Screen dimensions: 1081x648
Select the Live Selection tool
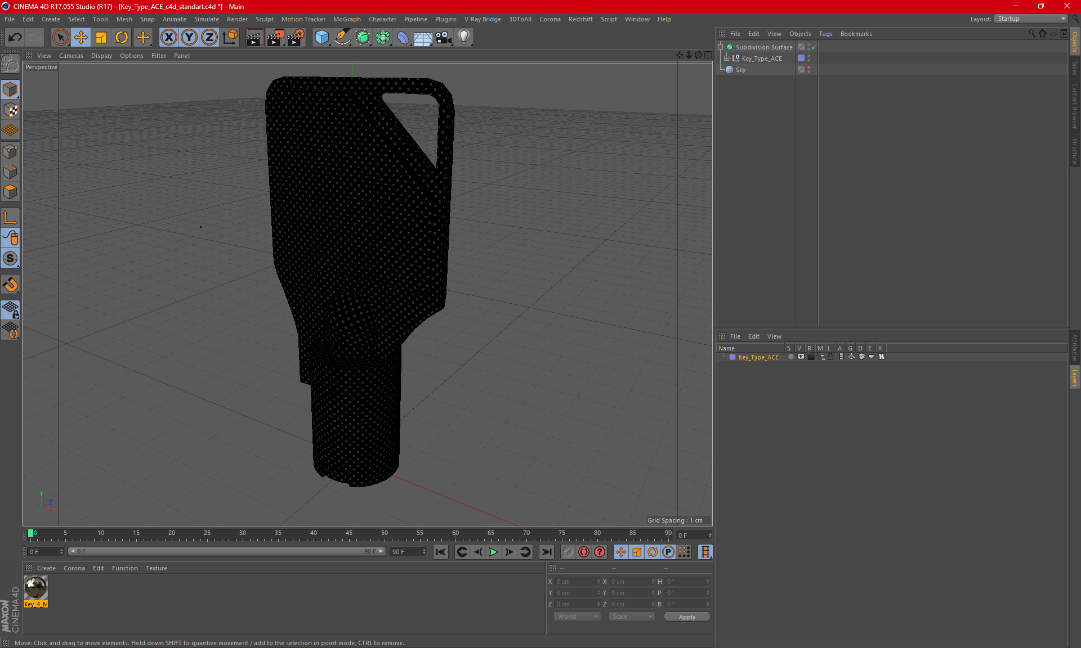60,38
